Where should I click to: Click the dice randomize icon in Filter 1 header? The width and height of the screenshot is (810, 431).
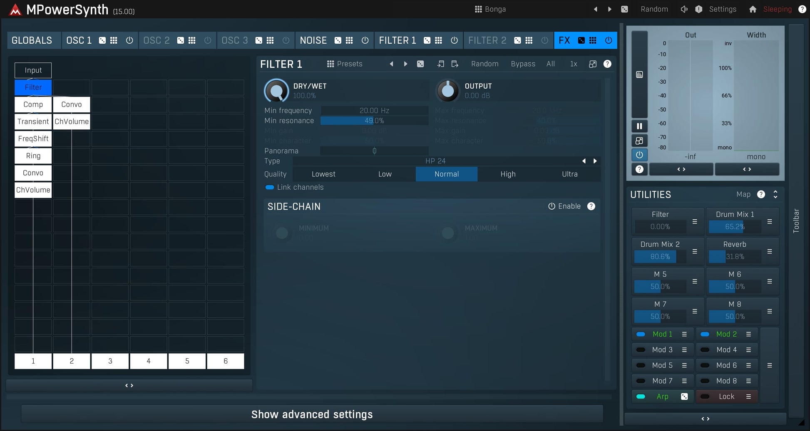(420, 64)
